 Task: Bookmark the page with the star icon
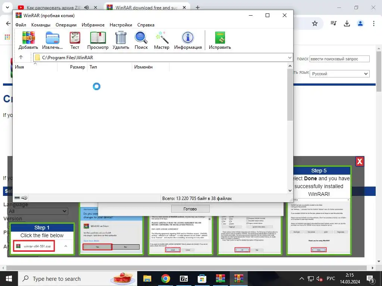tap(315, 23)
